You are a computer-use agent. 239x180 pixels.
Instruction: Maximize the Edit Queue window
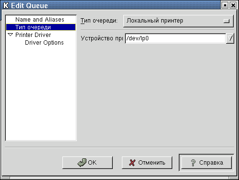point(225,5)
